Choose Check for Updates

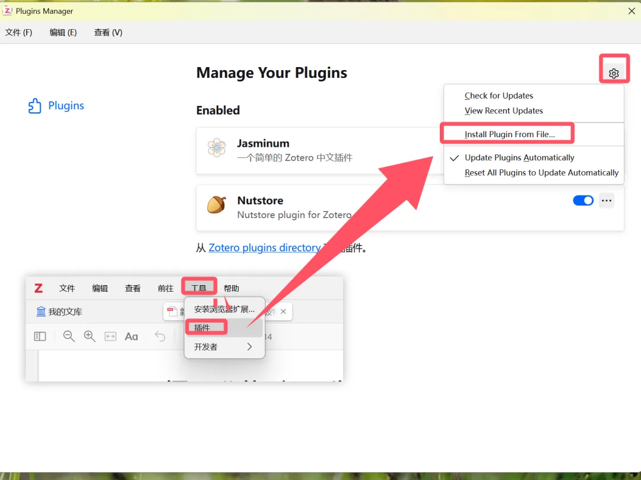click(499, 95)
